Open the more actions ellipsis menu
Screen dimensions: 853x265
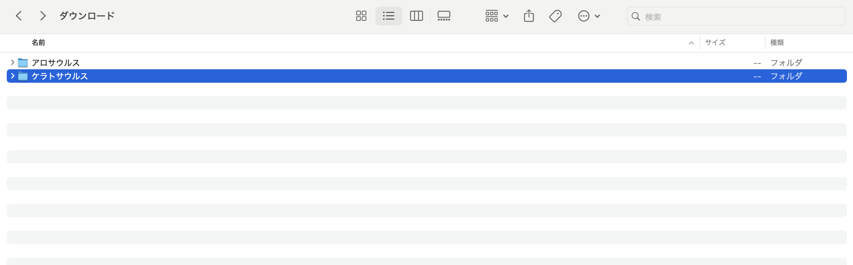[x=589, y=16]
